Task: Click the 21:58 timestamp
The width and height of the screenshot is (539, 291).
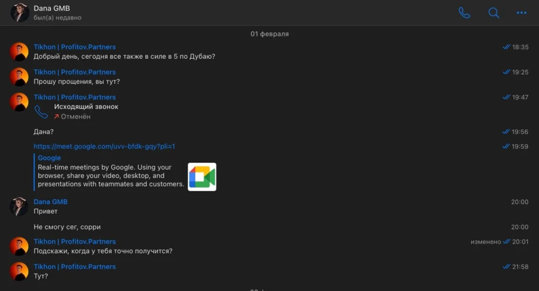Action: 520,267
